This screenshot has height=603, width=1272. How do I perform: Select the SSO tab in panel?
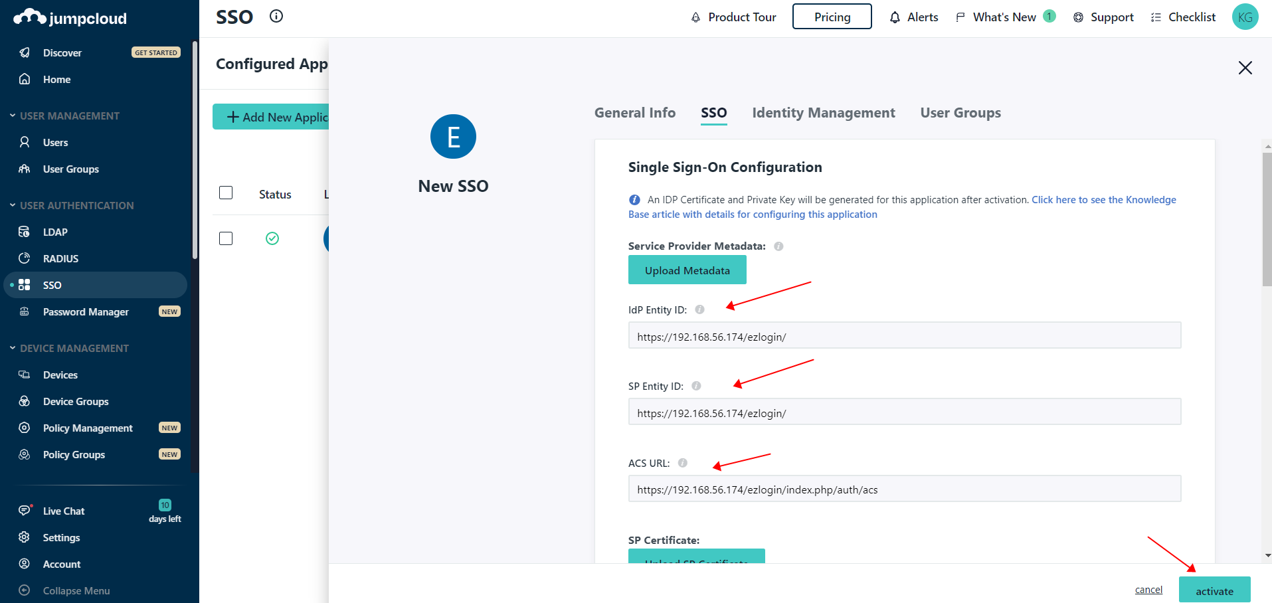(714, 113)
